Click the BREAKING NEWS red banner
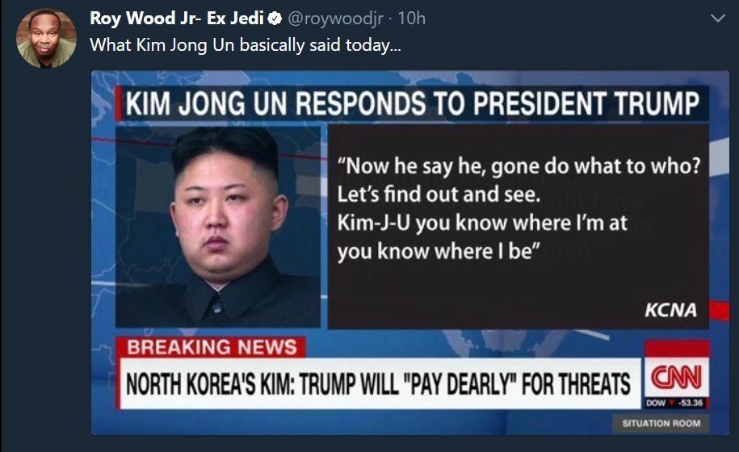Image resolution: width=739 pixels, height=452 pixels. coord(212,347)
